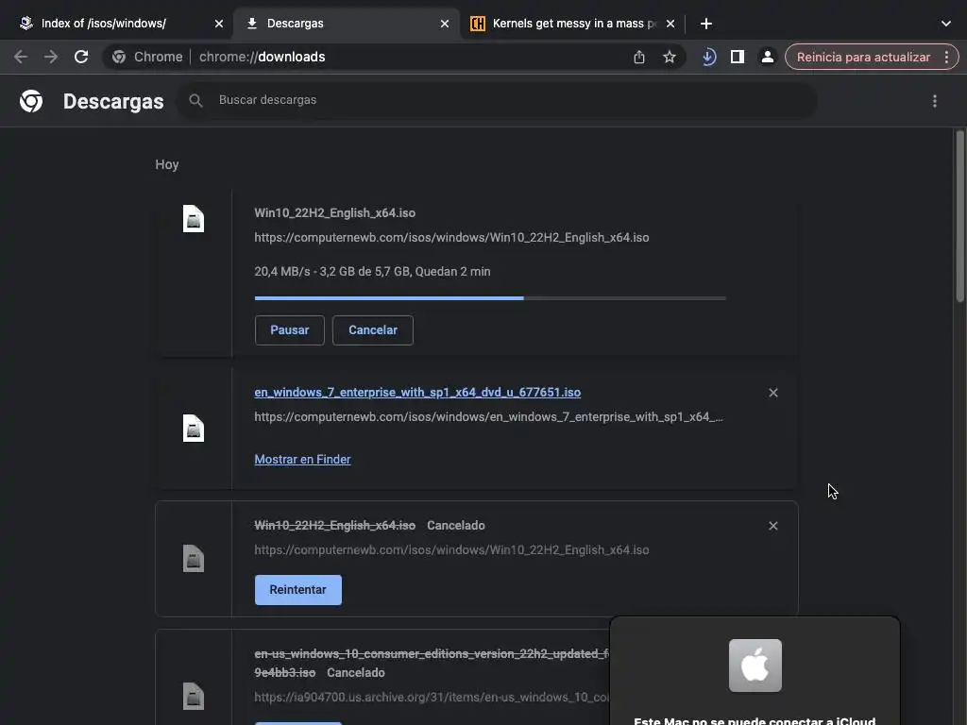Click Reinicia para actualizar button
Viewport: 967px width, 725px height.
[x=863, y=57]
